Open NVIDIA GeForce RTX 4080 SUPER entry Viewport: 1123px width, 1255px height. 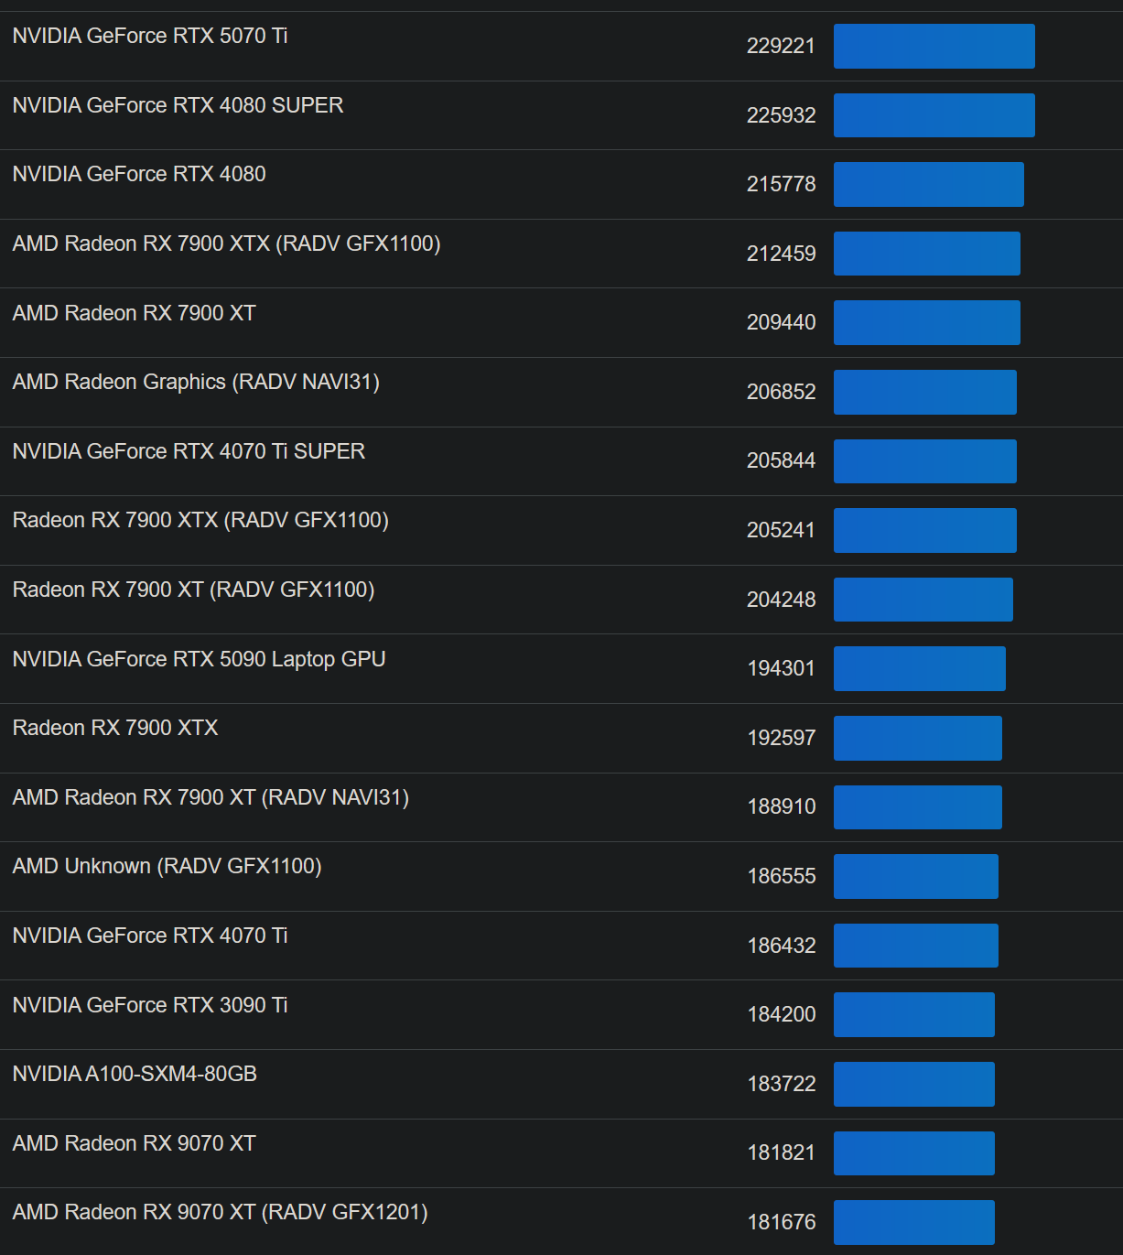tap(178, 105)
